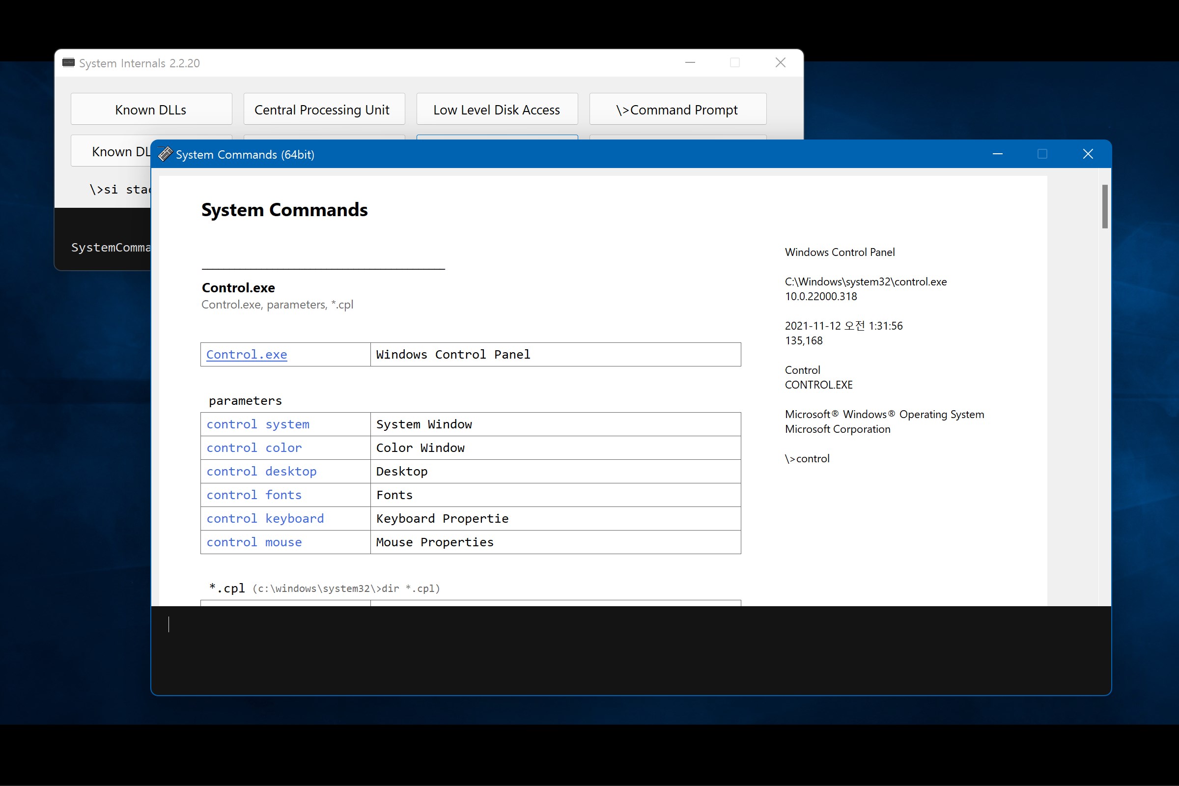This screenshot has height=786, width=1179.
Task: Maximize the System Commands window
Action: pos(1042,154)
